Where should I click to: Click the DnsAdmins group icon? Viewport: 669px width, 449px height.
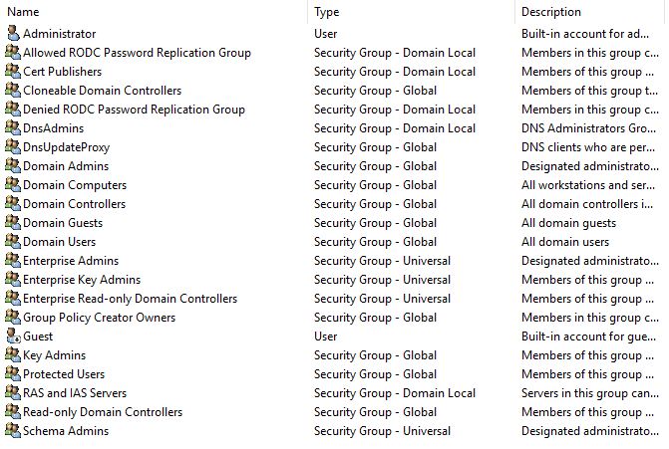coord(13,127)
